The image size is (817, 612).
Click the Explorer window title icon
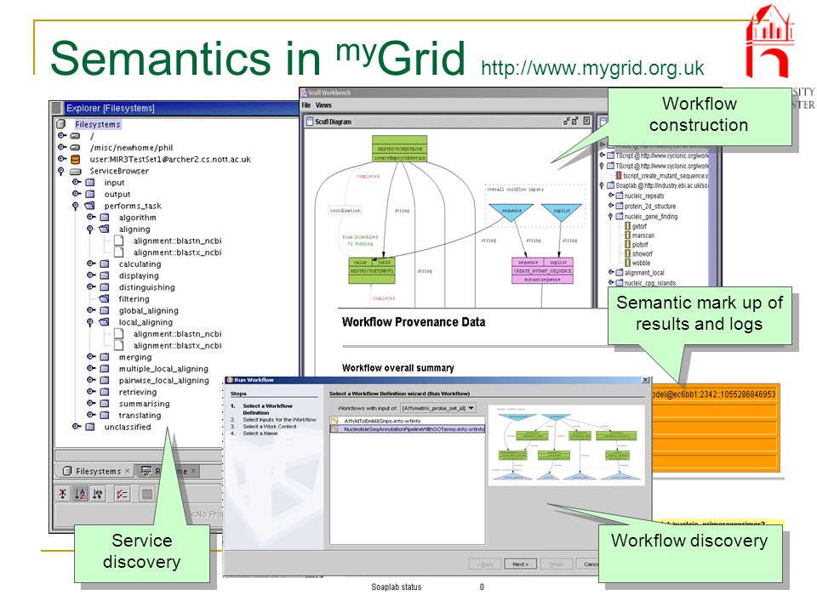coord(56,108)
